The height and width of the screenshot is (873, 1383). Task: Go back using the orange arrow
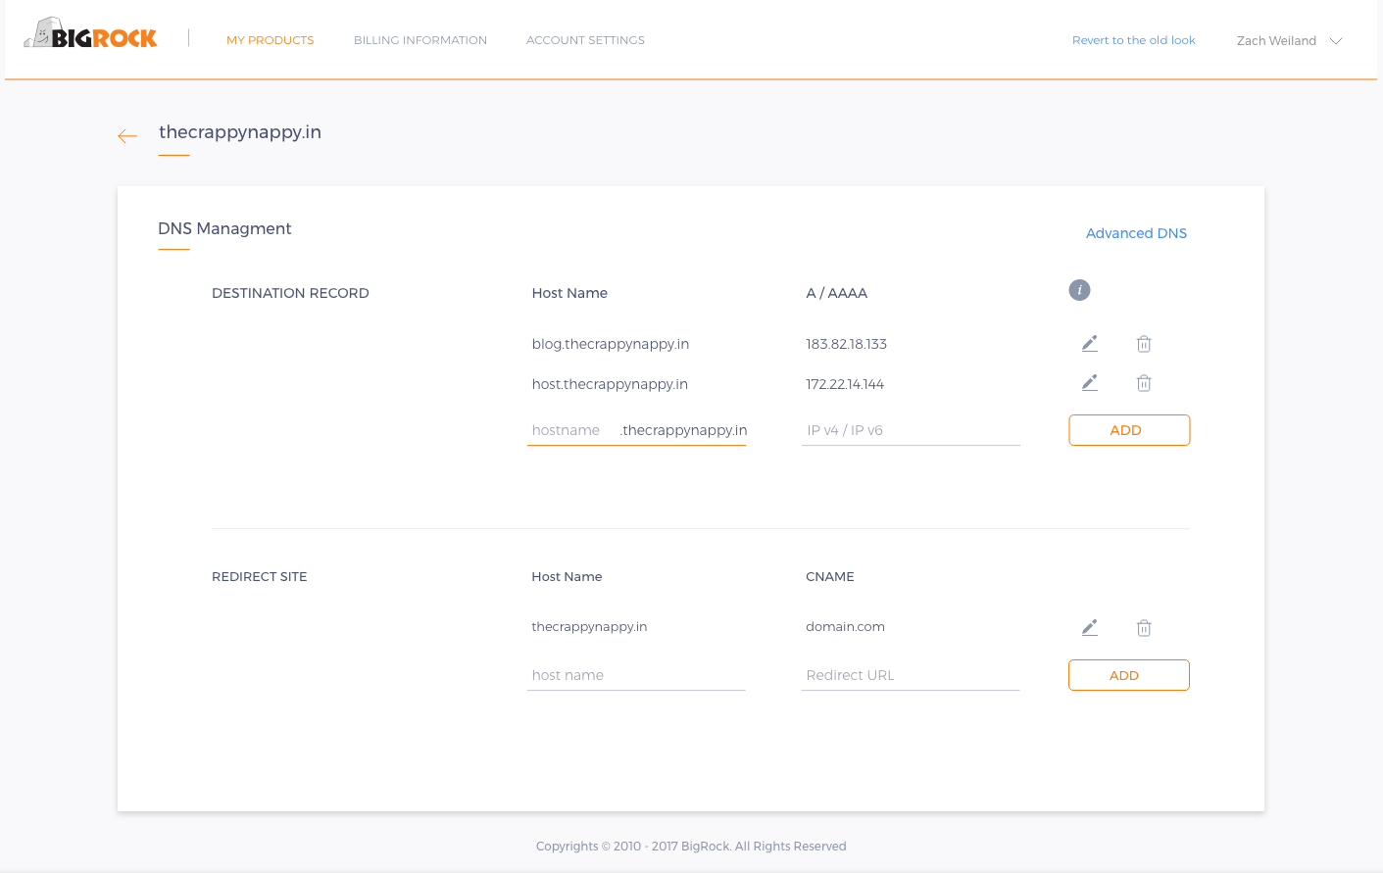[x=127, y=136]
